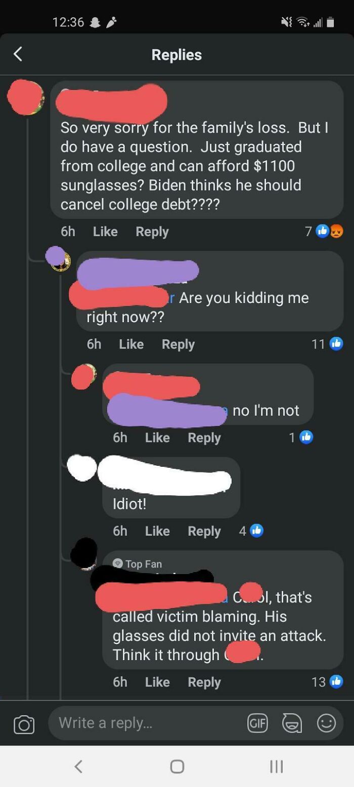
Task: Go back using the Replies header arrow
Action: [x=18, y=54]
